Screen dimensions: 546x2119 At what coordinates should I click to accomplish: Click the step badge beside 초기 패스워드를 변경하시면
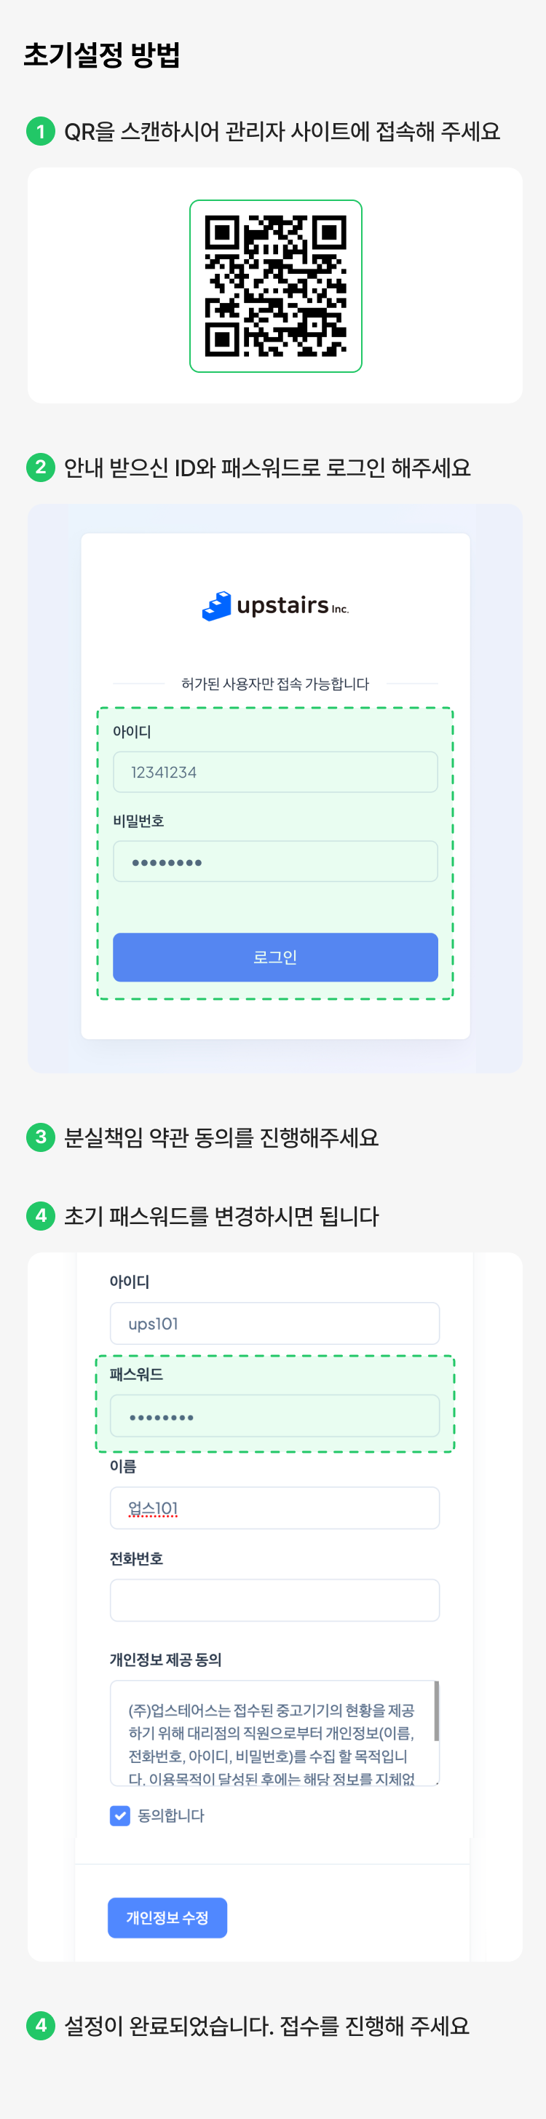[x=40, y=1216]
